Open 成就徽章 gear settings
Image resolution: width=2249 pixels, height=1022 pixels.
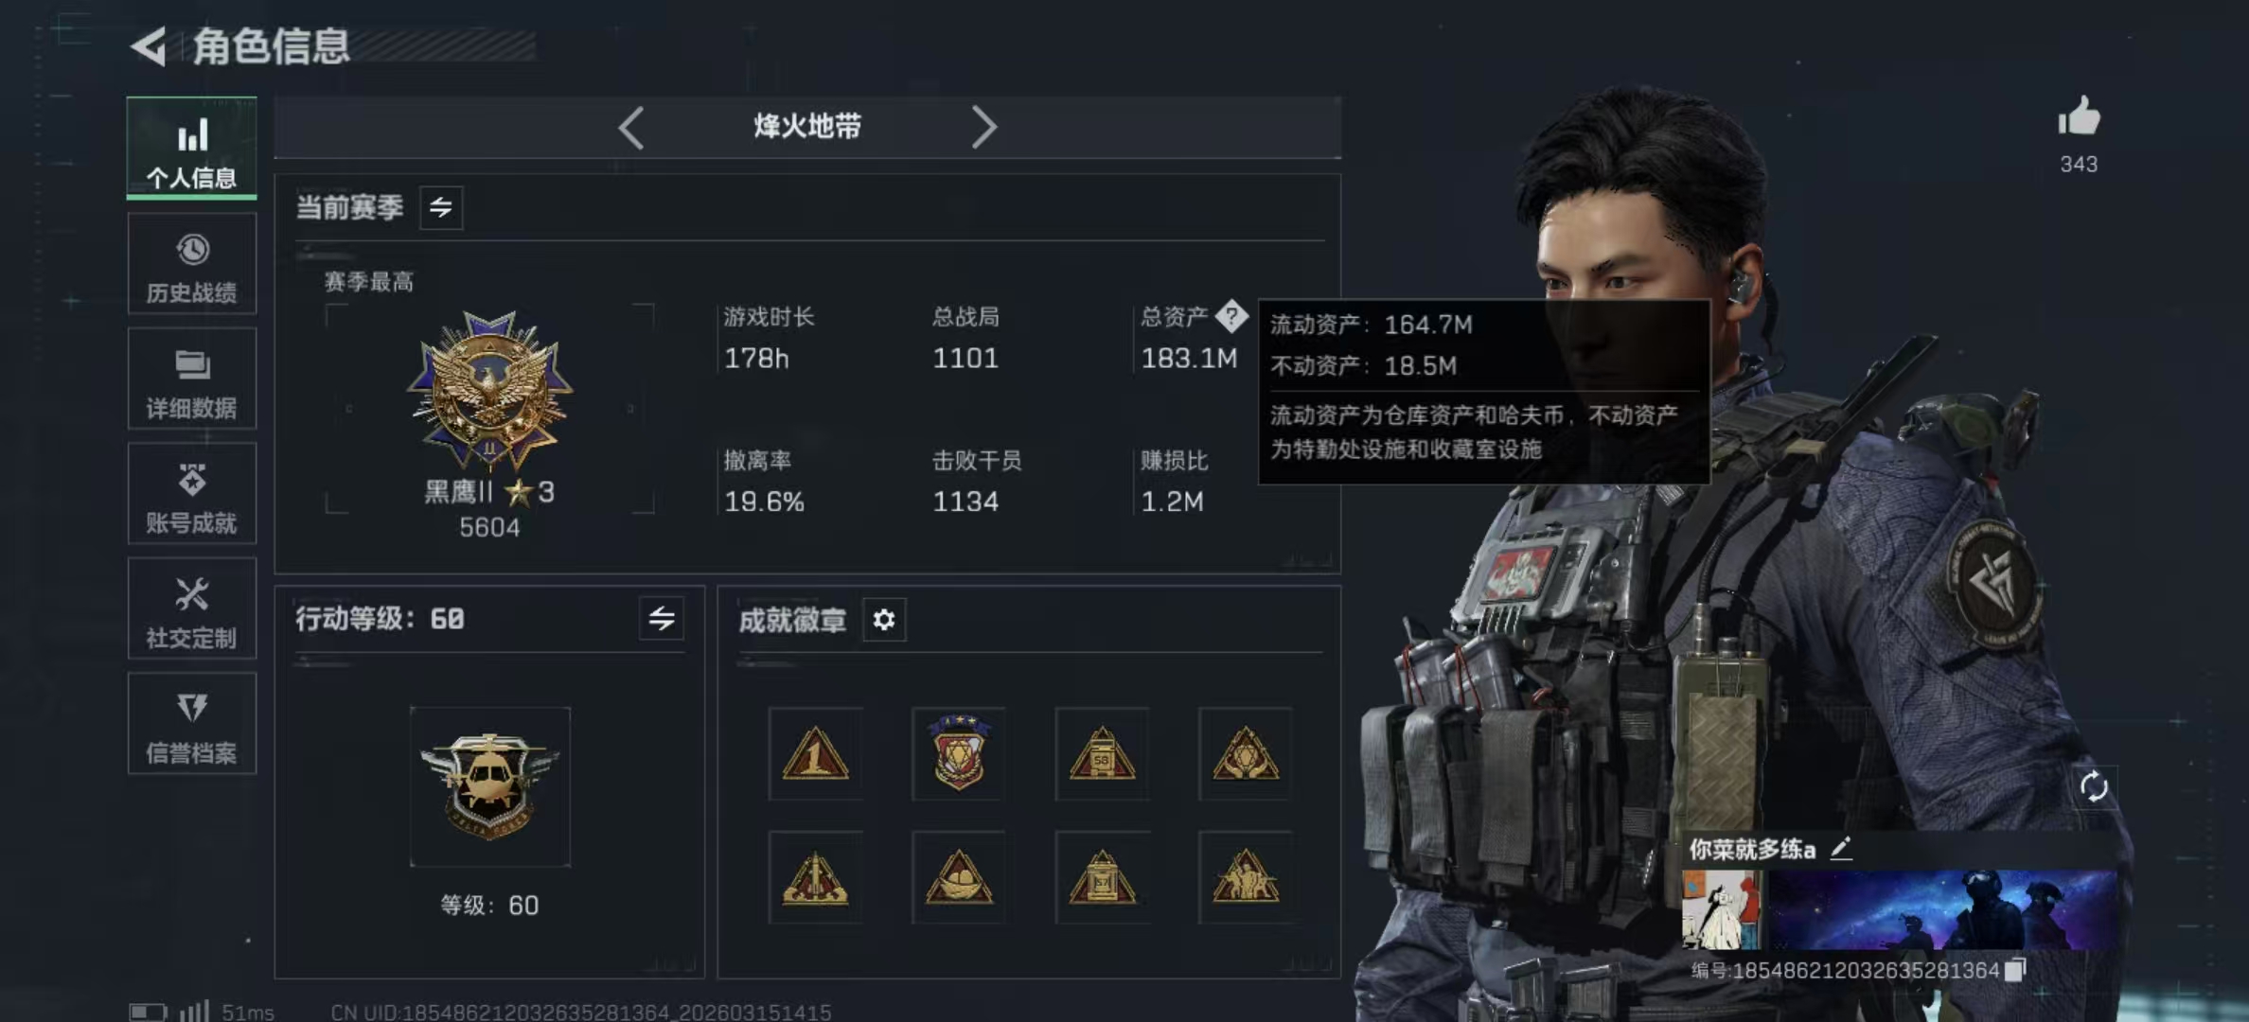[884, 620]
